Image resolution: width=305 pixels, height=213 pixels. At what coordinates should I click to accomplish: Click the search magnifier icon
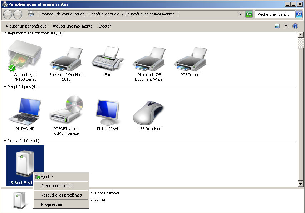[299, 14]
